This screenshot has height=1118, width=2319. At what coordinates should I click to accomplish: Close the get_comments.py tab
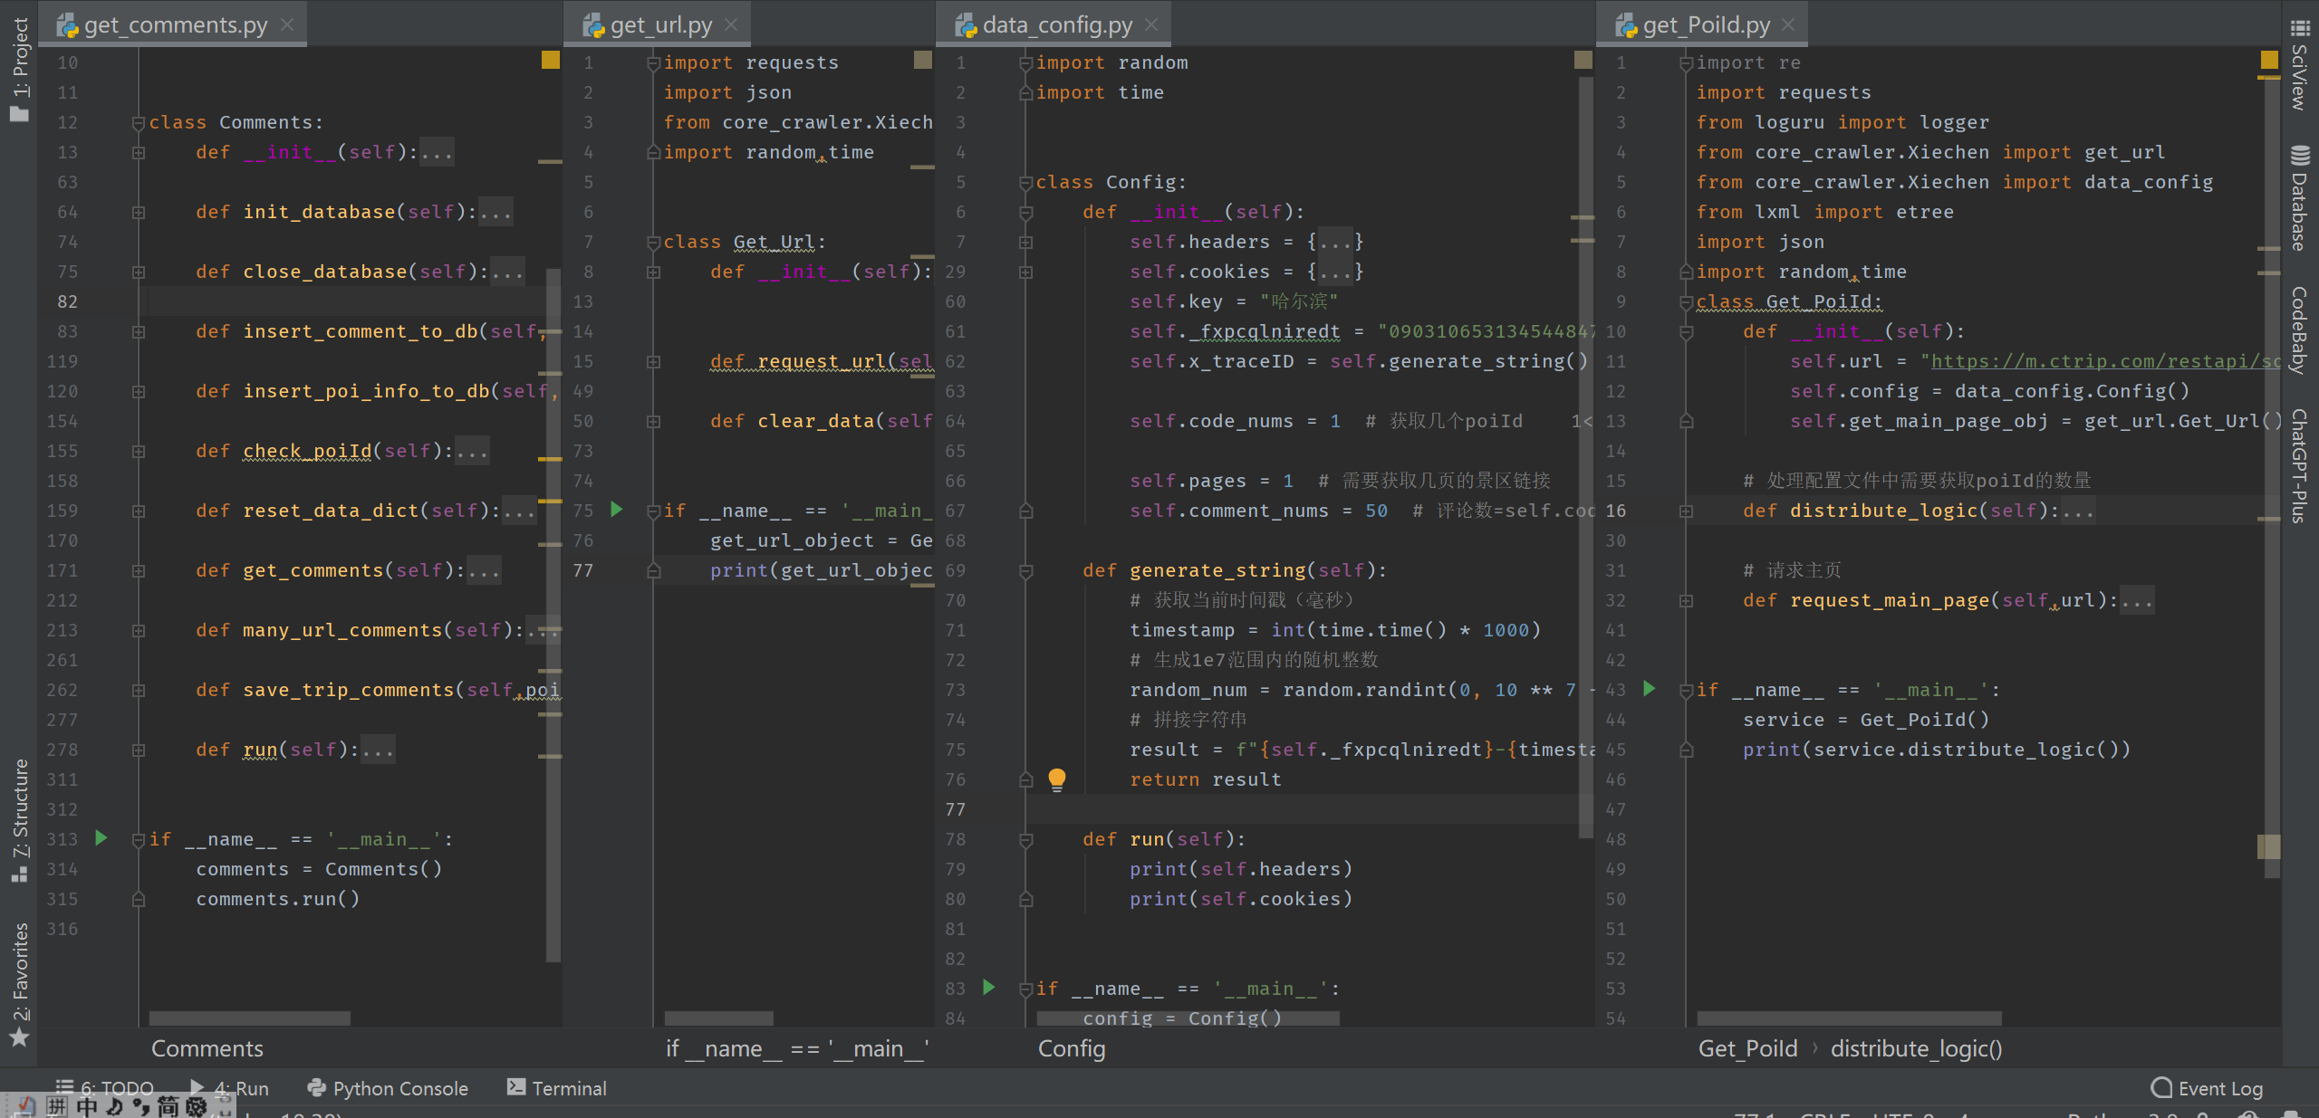coord(287,24)
